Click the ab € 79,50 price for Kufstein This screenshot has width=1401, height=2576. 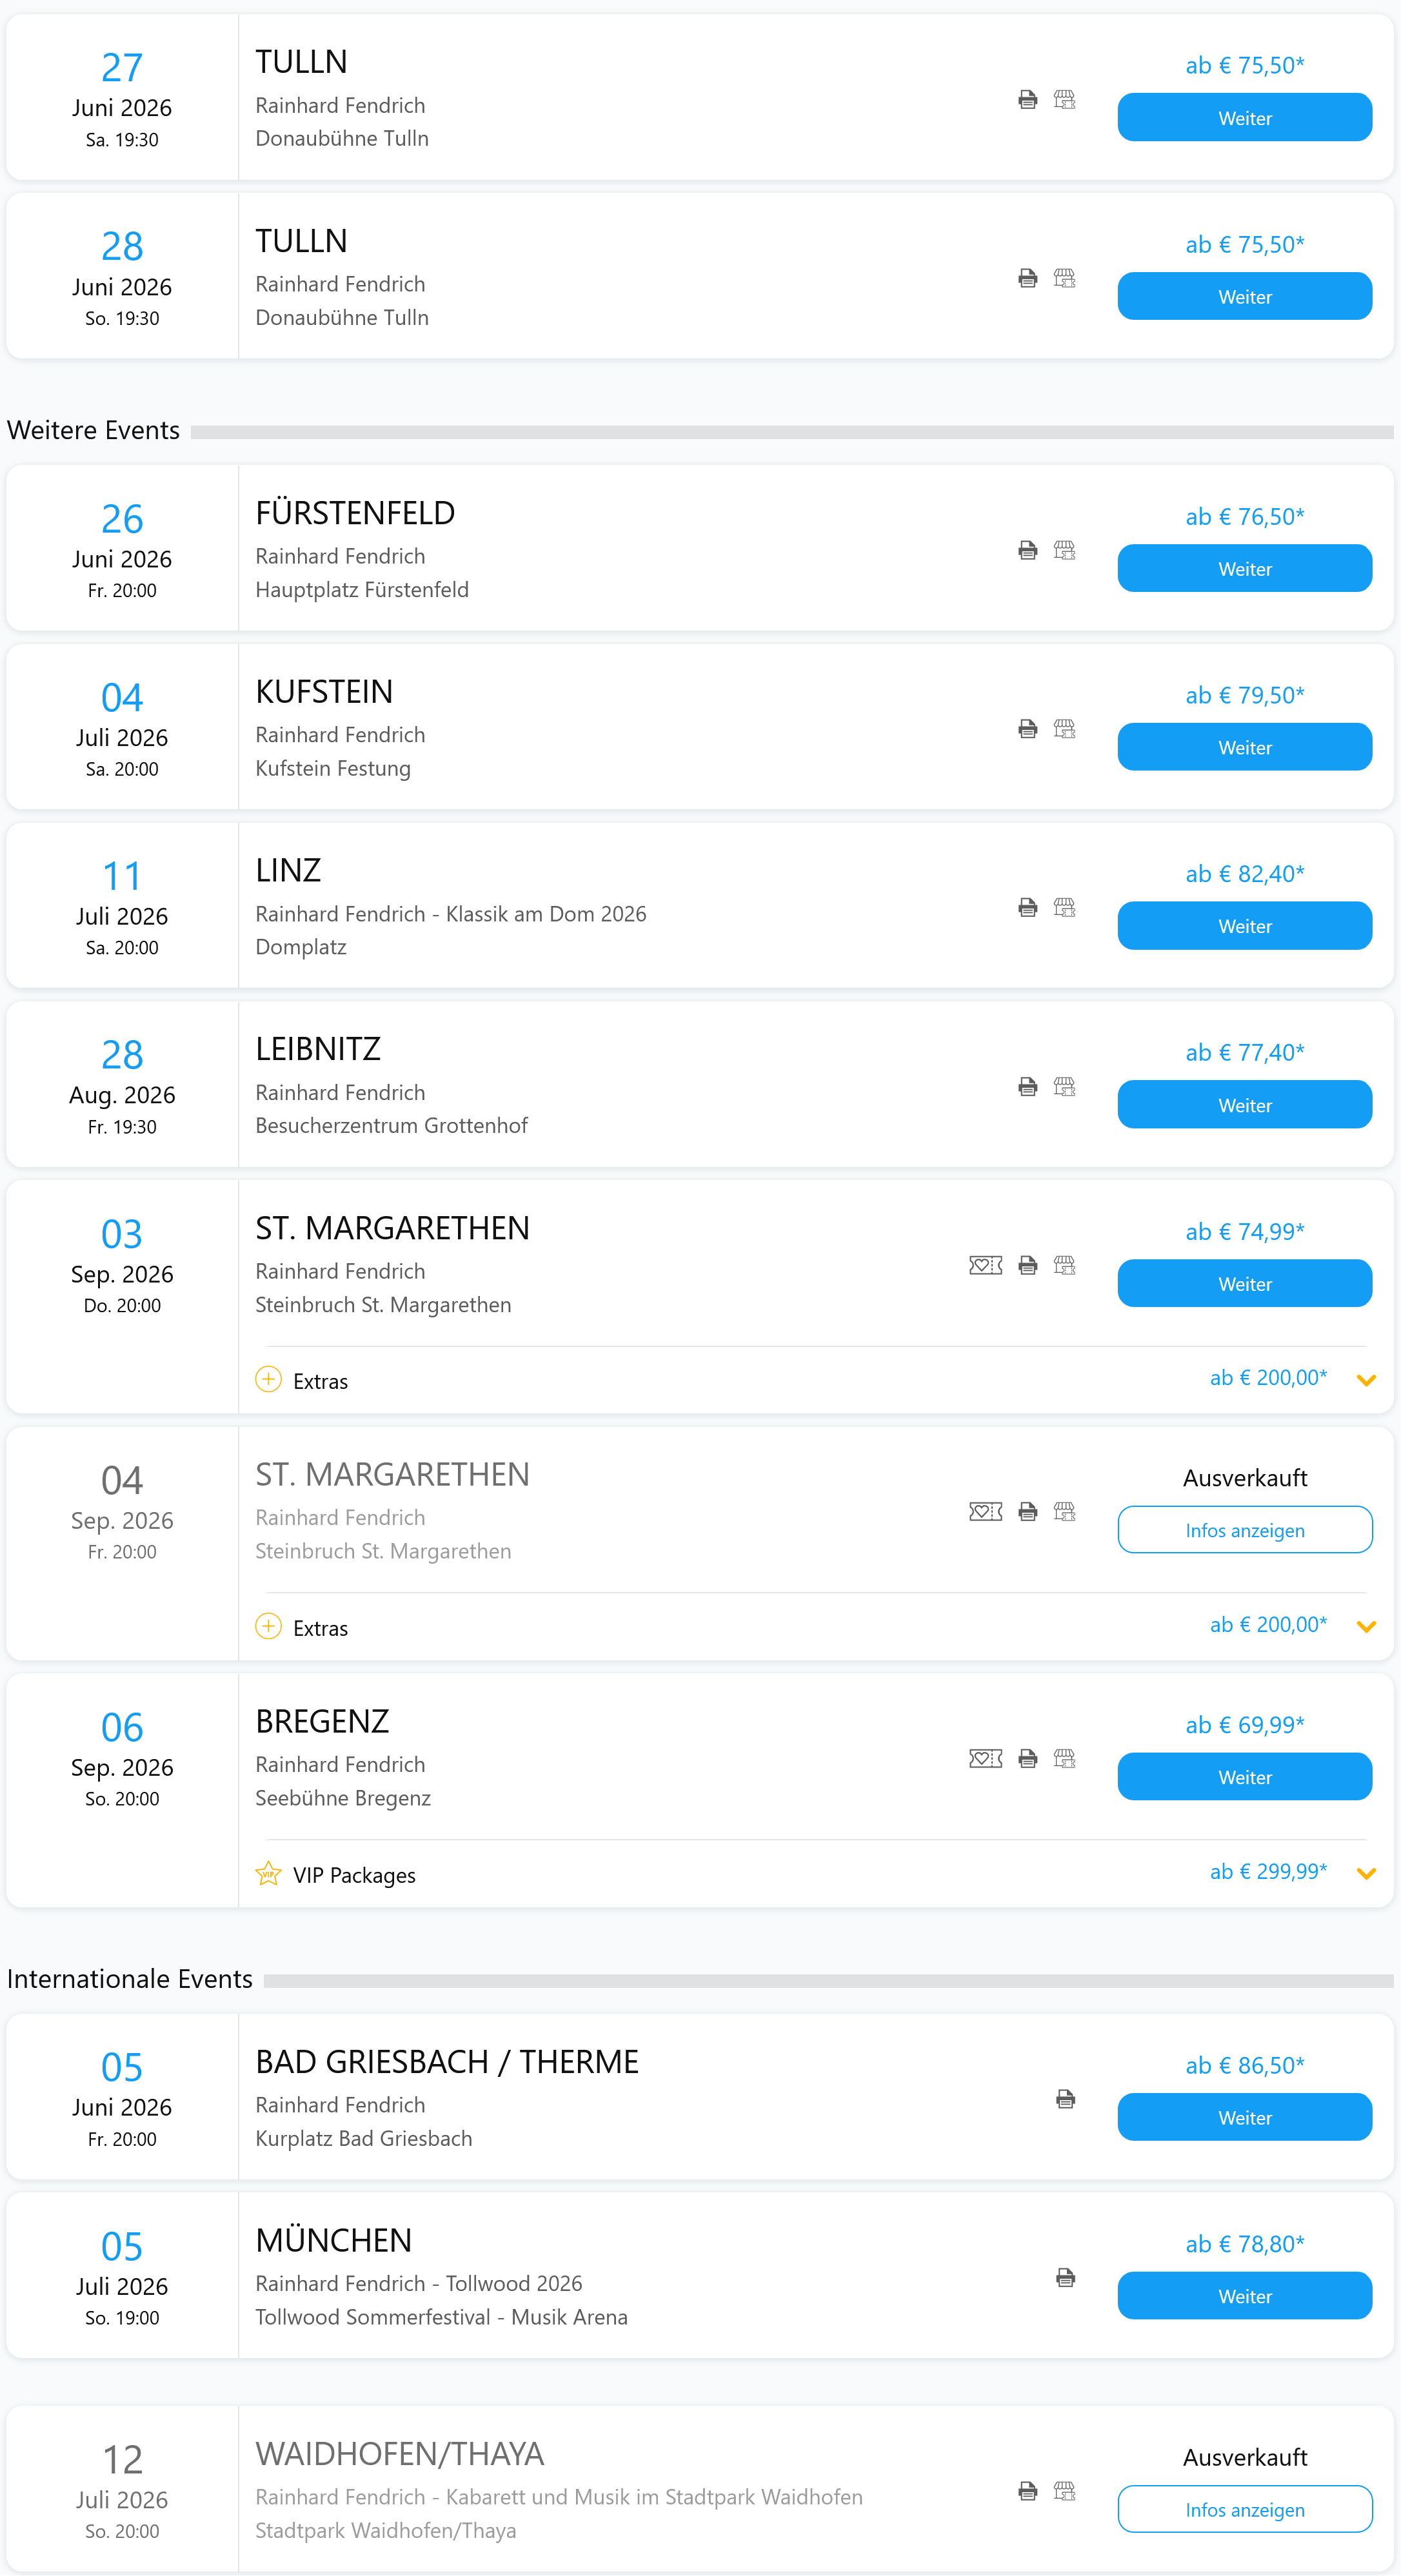(x=1244, y=695)
